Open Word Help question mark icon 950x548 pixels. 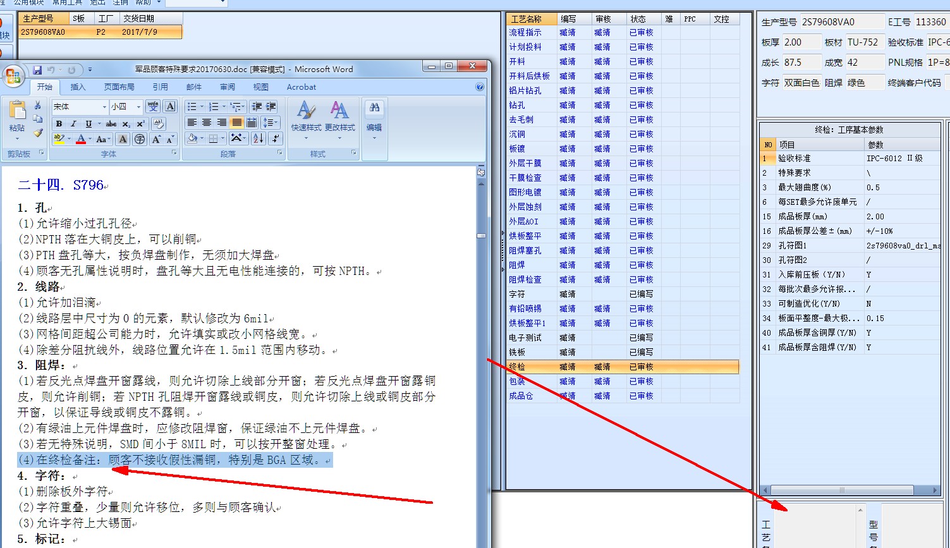point(480,87)
